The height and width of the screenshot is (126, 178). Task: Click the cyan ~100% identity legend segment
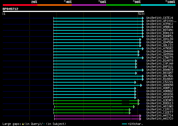pos(158,5)
